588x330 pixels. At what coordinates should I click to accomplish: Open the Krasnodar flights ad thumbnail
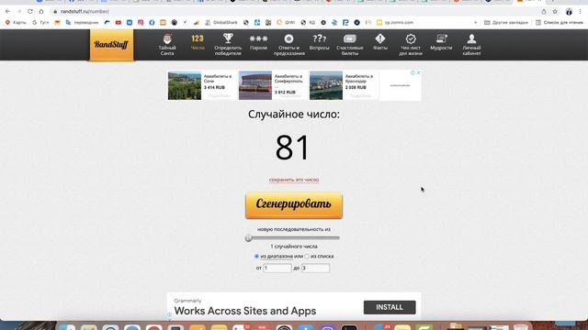coord(326,85)
